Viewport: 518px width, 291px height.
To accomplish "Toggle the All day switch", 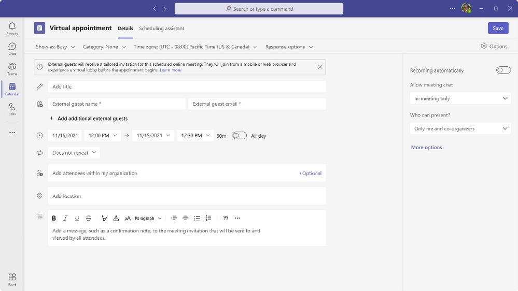I will [239, 136].
